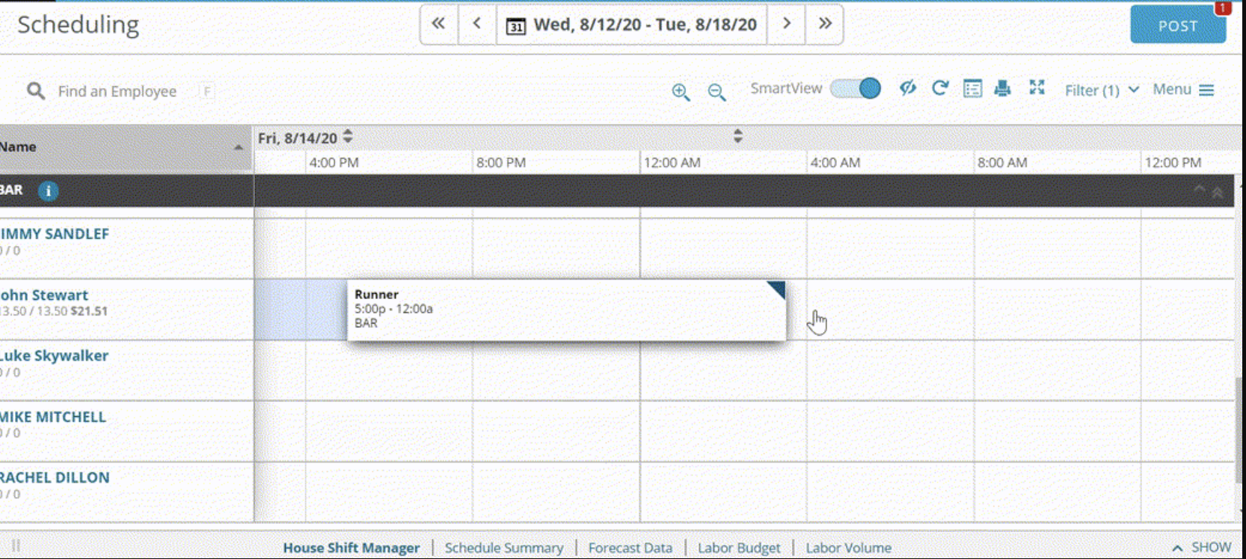Viewport: 1246px width, 559px height.
Task: Zoom out the schedule timeline
Action: click(716, 92)
